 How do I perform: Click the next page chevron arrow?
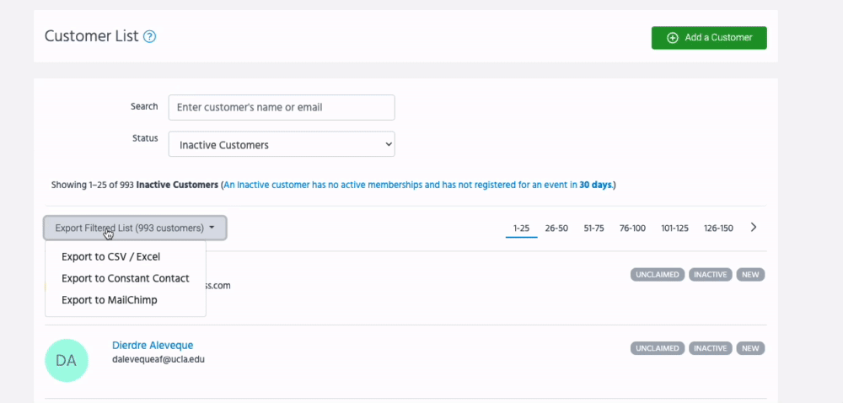(754, 227)
